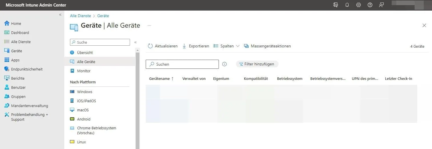Image resolution: width=432 pixels, height=149 pixels.
Task: Click the Filter hinzufügen button
Action: [257, 64]
